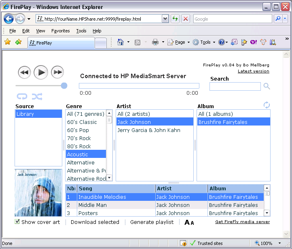The image size is (292, 249).
Task: Select All (2 artists) in Artist list
Action: coord(154,114)
